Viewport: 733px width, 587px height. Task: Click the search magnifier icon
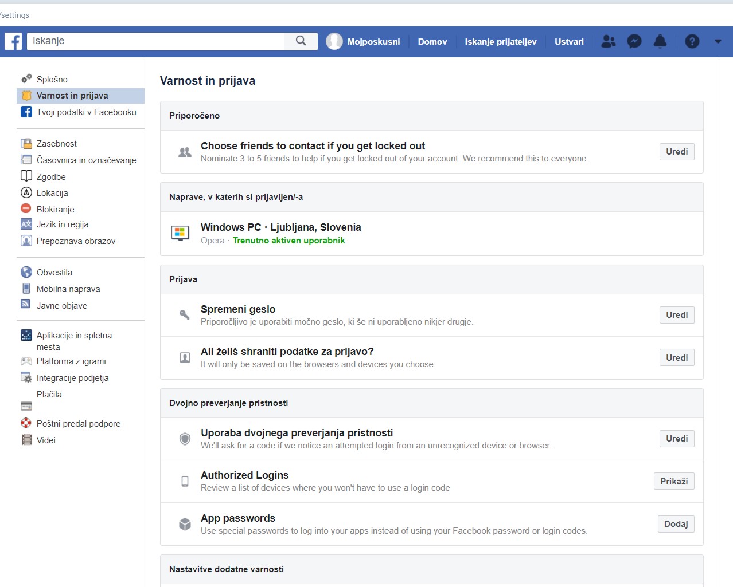(x=301, y=41)
